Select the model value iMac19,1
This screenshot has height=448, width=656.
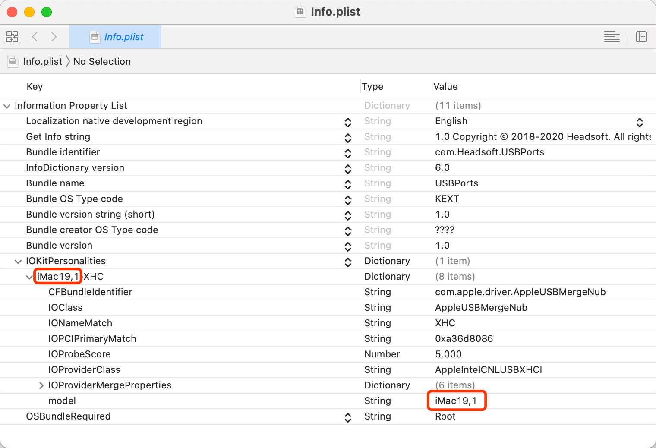click(456, 401)
